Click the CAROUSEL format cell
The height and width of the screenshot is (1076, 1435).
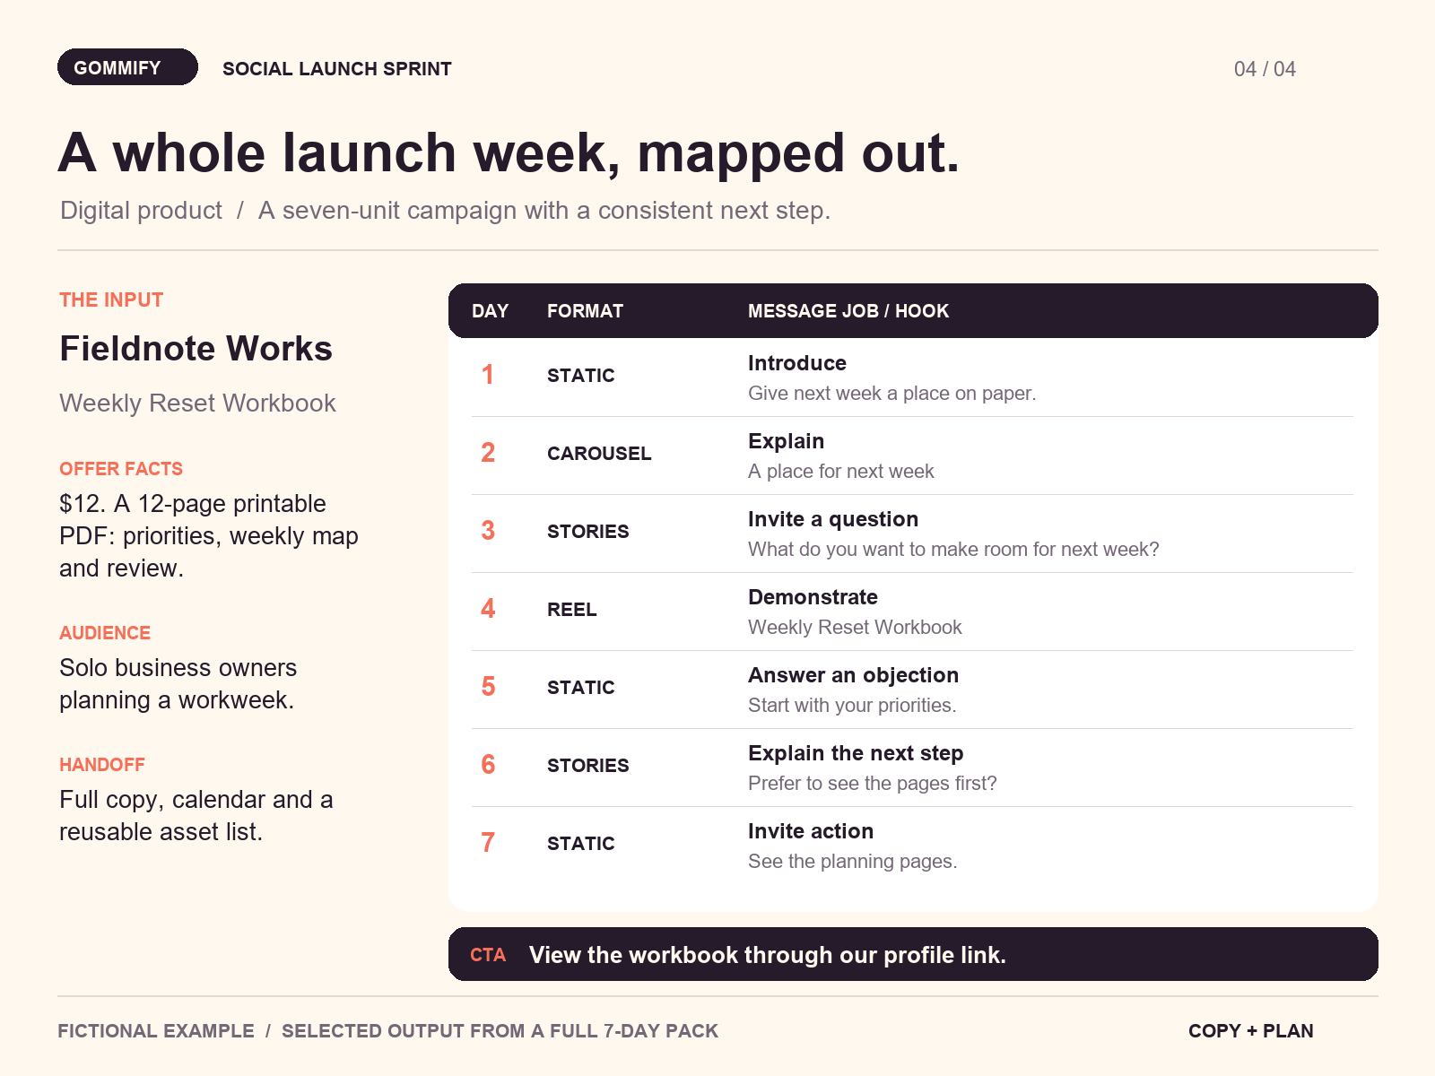[599, 454]
